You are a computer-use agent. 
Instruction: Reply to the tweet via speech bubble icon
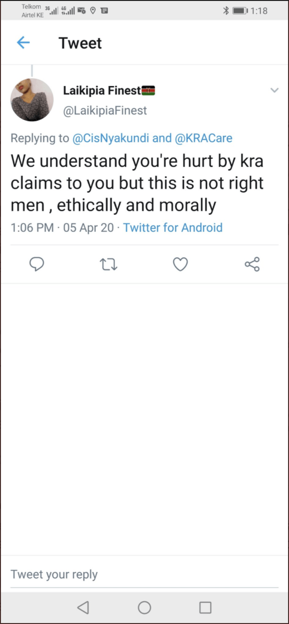point(37,264)
